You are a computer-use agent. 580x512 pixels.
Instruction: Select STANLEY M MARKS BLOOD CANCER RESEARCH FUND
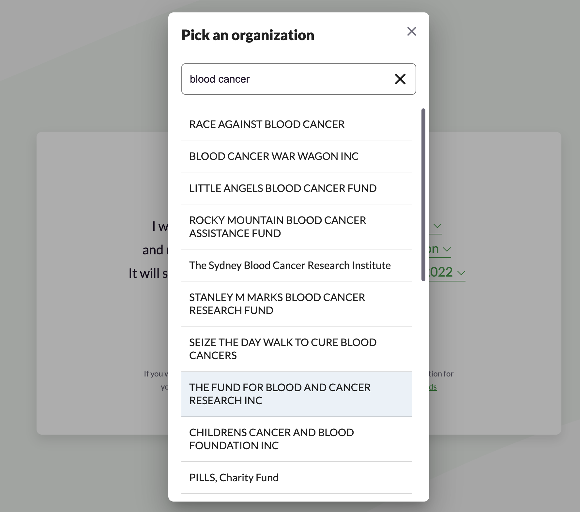297,304
